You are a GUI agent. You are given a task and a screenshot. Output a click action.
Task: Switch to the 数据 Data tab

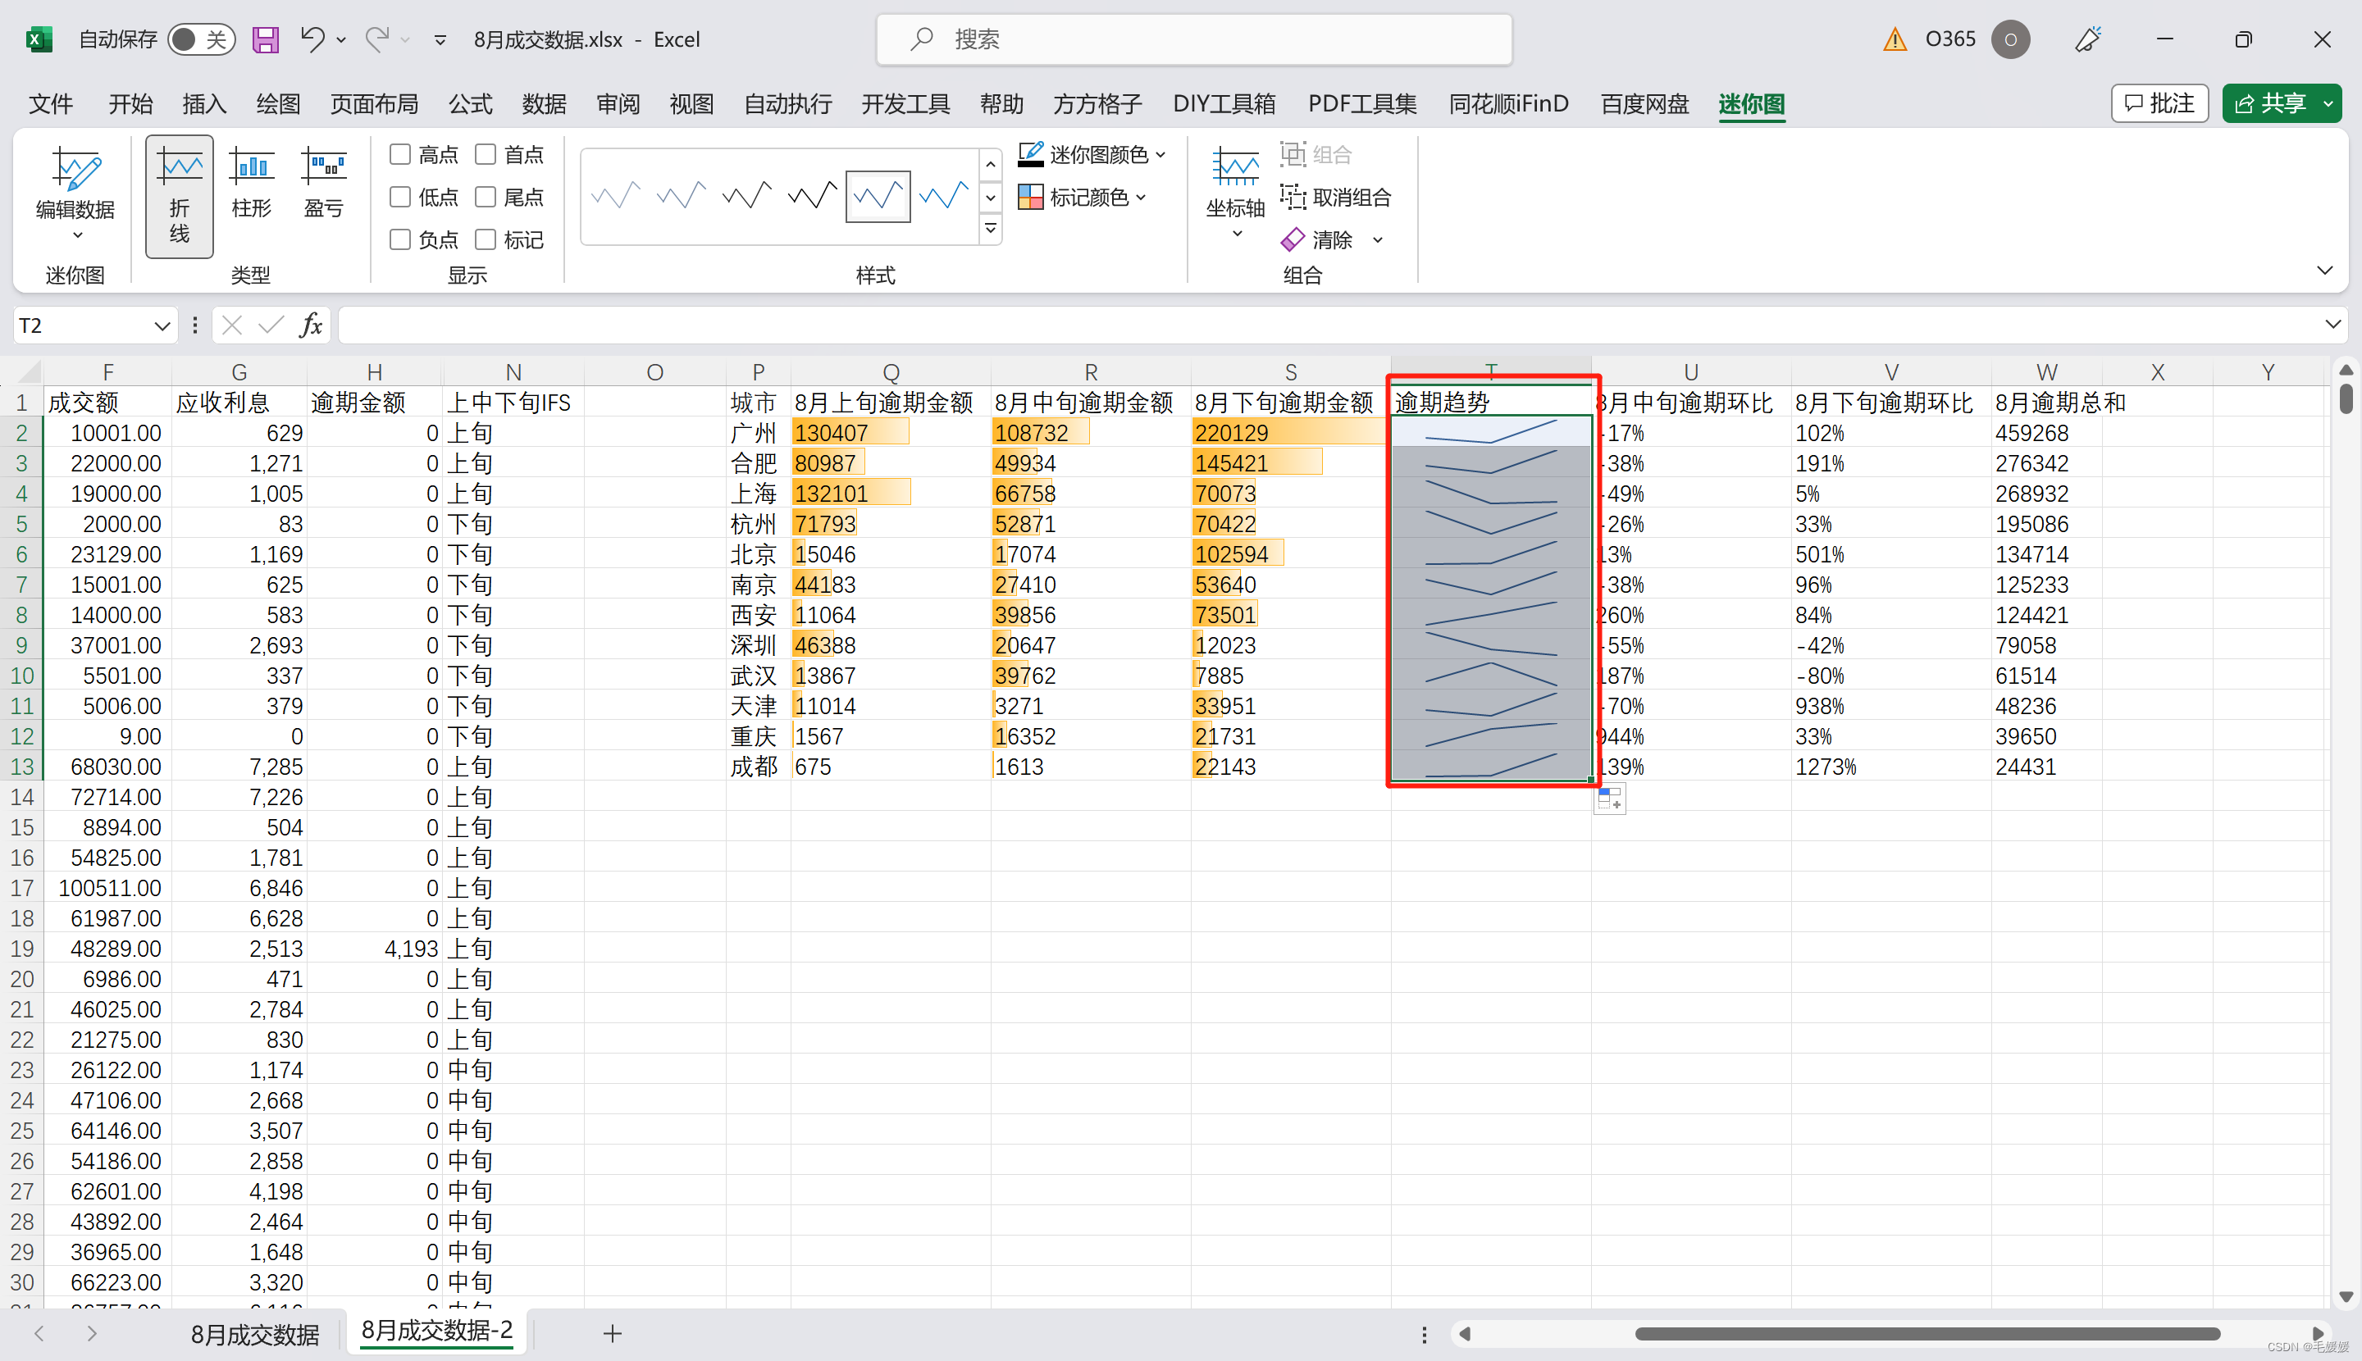click(x=545, y=104)
